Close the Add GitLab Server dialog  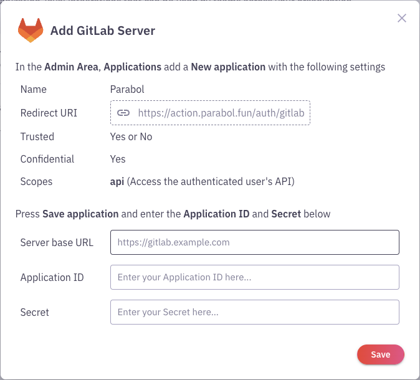(402, 18)
